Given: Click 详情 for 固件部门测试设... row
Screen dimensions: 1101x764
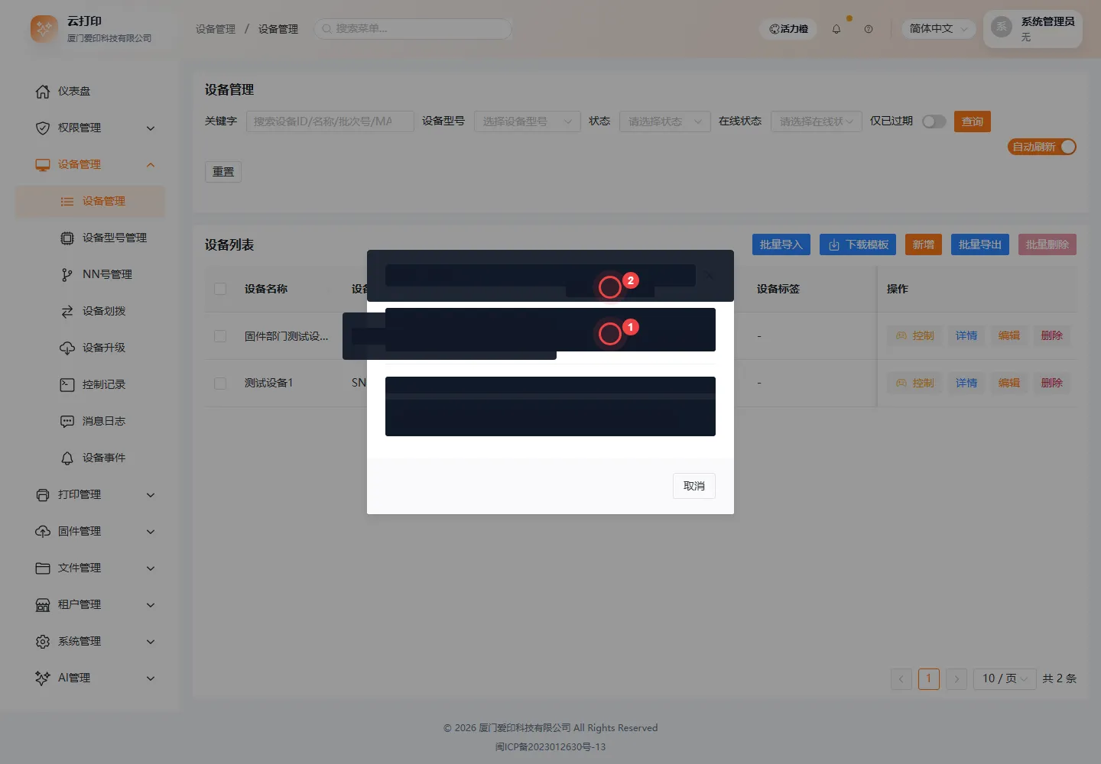Looking at the screenshot, I should click(x=966, y=336).
